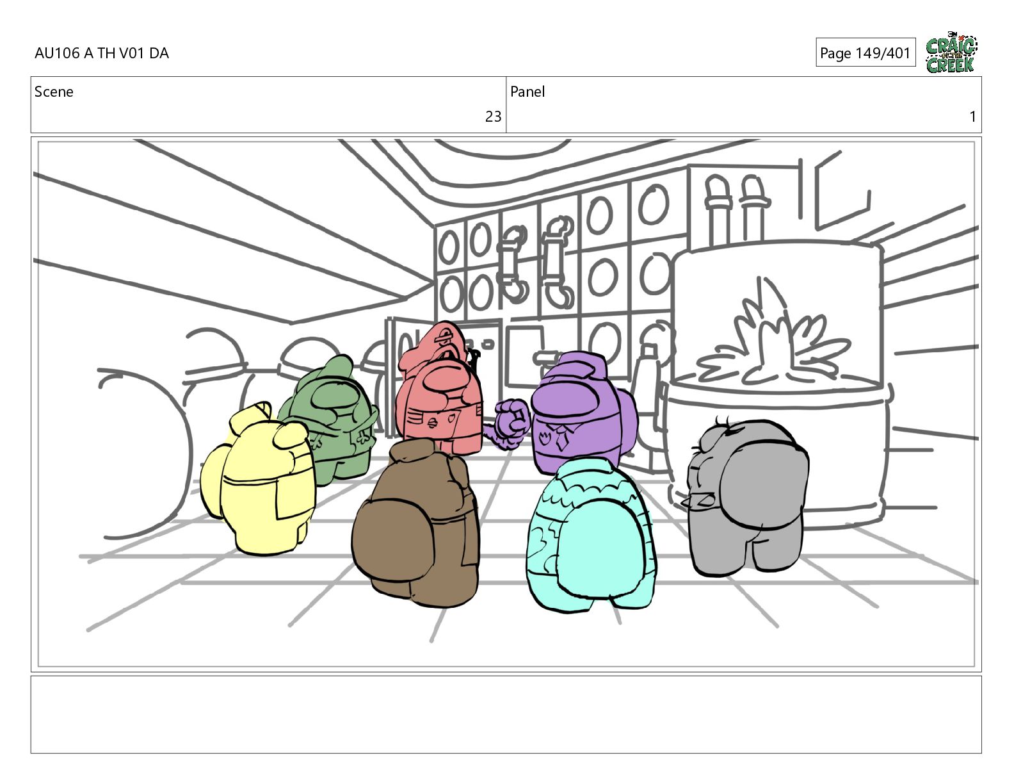Click the yellow crewmate in the storyboard
This screenshot has height=784, width=1014.
click(x=258, y=479)
